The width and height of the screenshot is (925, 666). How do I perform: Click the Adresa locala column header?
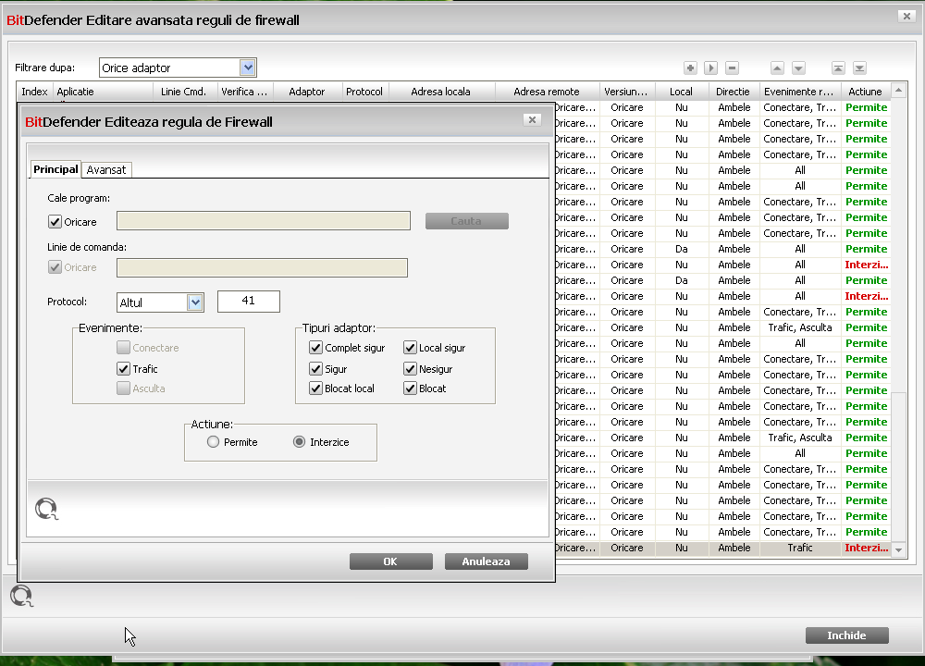point(440,92)
